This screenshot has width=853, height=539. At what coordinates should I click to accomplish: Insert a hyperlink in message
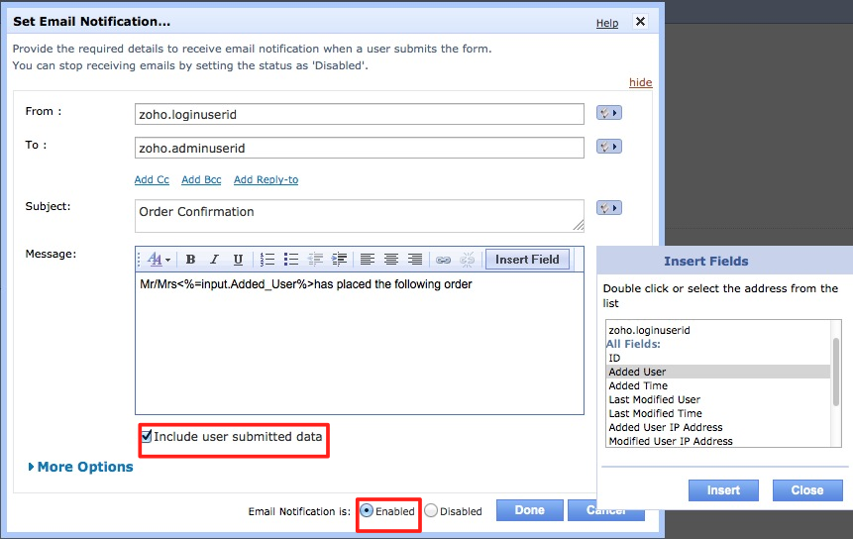[x=444, y=260]
